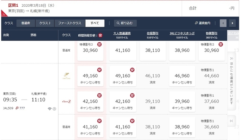
Task: Click Class J 39,110 sold out cell
Action: [153, 102]
